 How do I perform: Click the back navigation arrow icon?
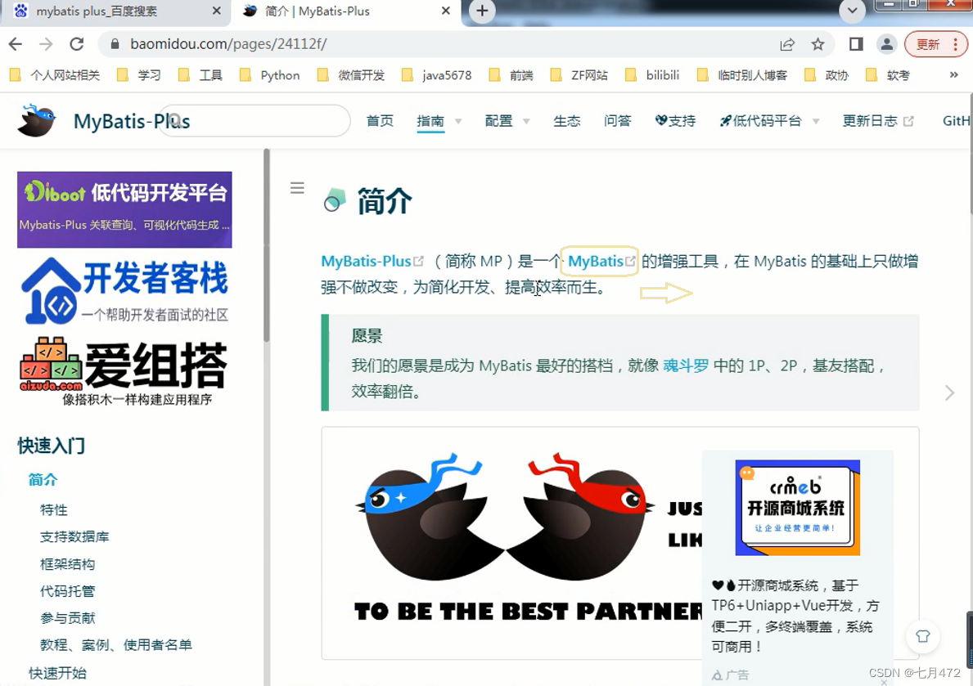(16, 44)
